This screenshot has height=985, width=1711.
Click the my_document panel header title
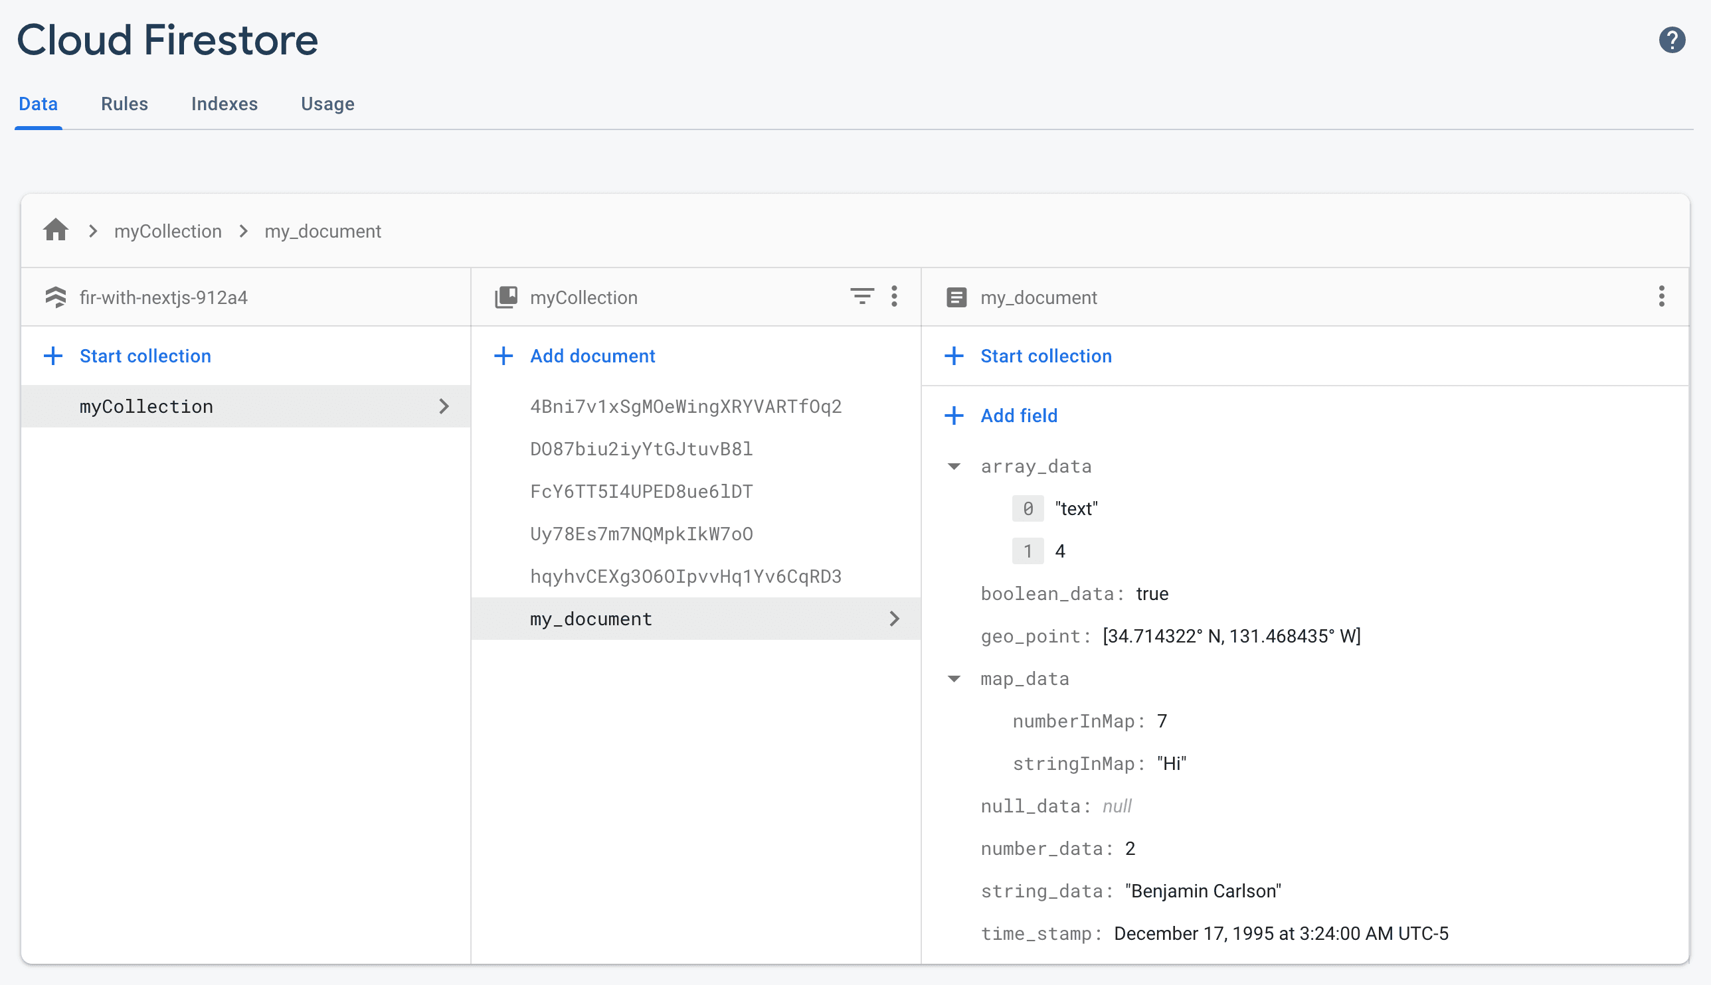1038,297
